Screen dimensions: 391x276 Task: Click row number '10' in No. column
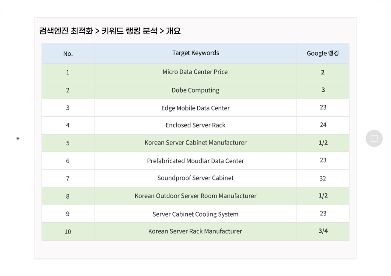tap(68, 231)
